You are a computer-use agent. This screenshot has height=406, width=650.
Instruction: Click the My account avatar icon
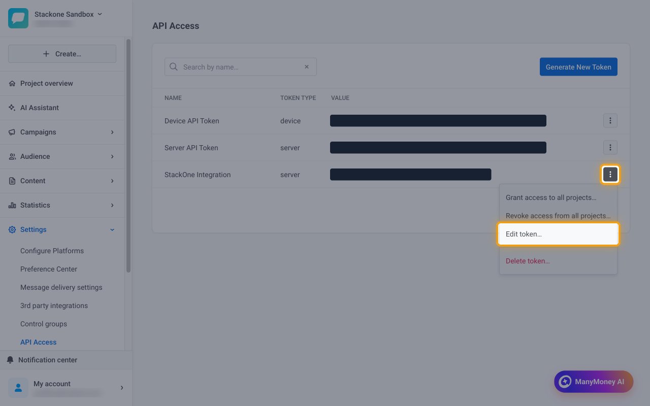click(18, 387)
